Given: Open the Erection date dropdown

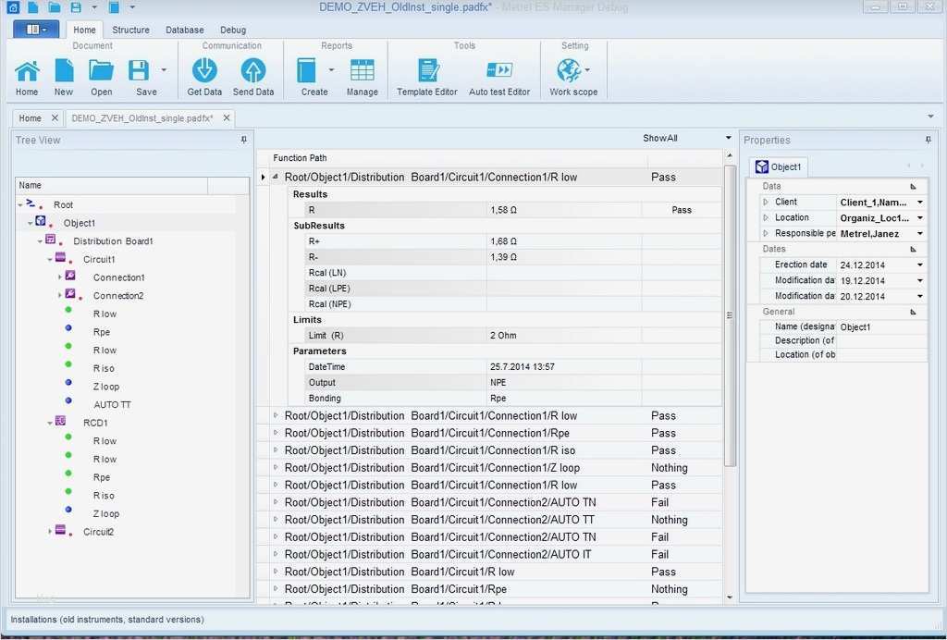Looking at the screenshot, I should (919, 265).
